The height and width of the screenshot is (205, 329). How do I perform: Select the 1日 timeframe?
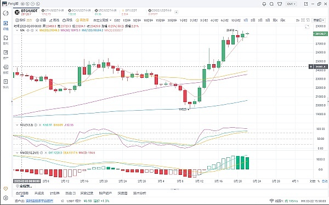(x=246, y=20)
